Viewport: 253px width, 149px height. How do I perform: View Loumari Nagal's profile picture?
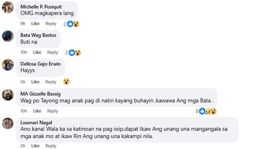[8, 123]
